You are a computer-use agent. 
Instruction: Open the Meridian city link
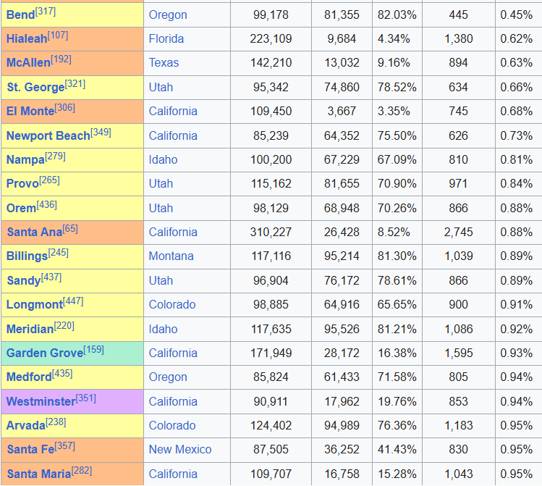pos(30,329)
